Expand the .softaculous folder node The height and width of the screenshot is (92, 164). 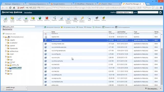click(x=6, y=51)
